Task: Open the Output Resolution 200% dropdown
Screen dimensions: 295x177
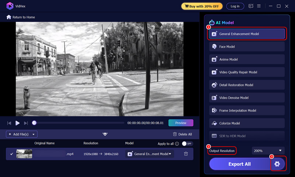Action: point(268,150)
